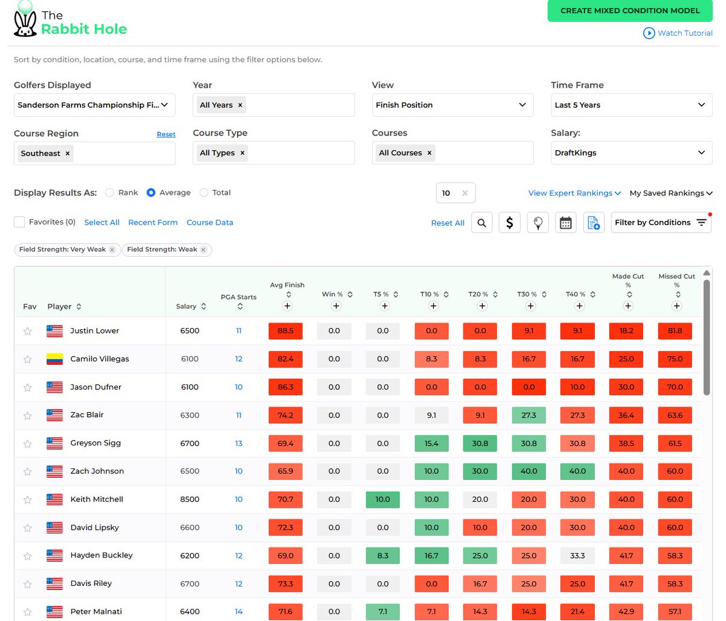The height and width of the screenshot is (621, 726).
Task: Click plus icon under Win %
Action: tap(336, 306)
